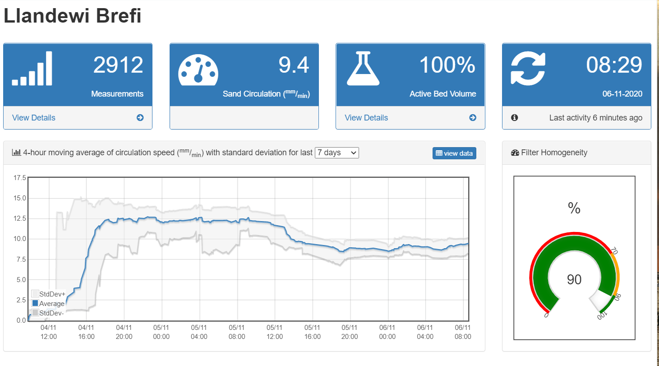Click the 08:29 last update time

(x=614, y=65)
